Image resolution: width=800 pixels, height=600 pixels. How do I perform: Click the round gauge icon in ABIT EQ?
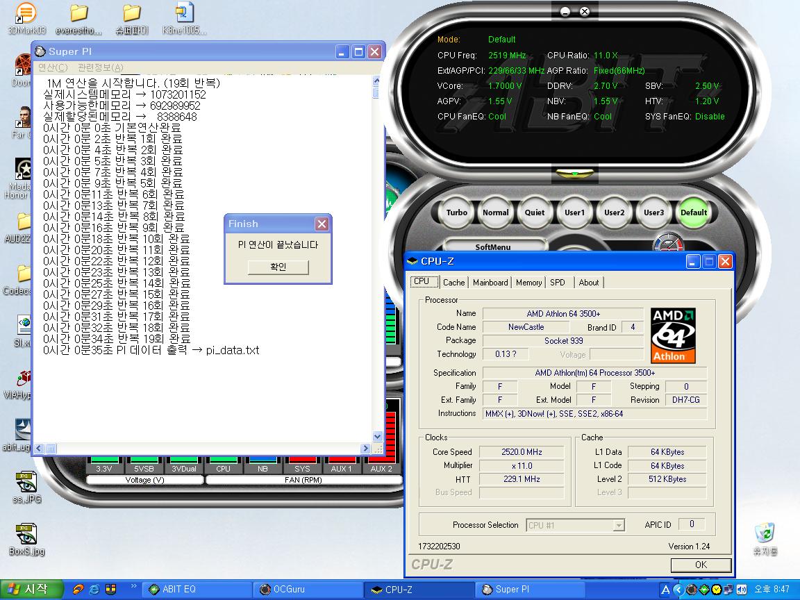click(x=668, y=242)
